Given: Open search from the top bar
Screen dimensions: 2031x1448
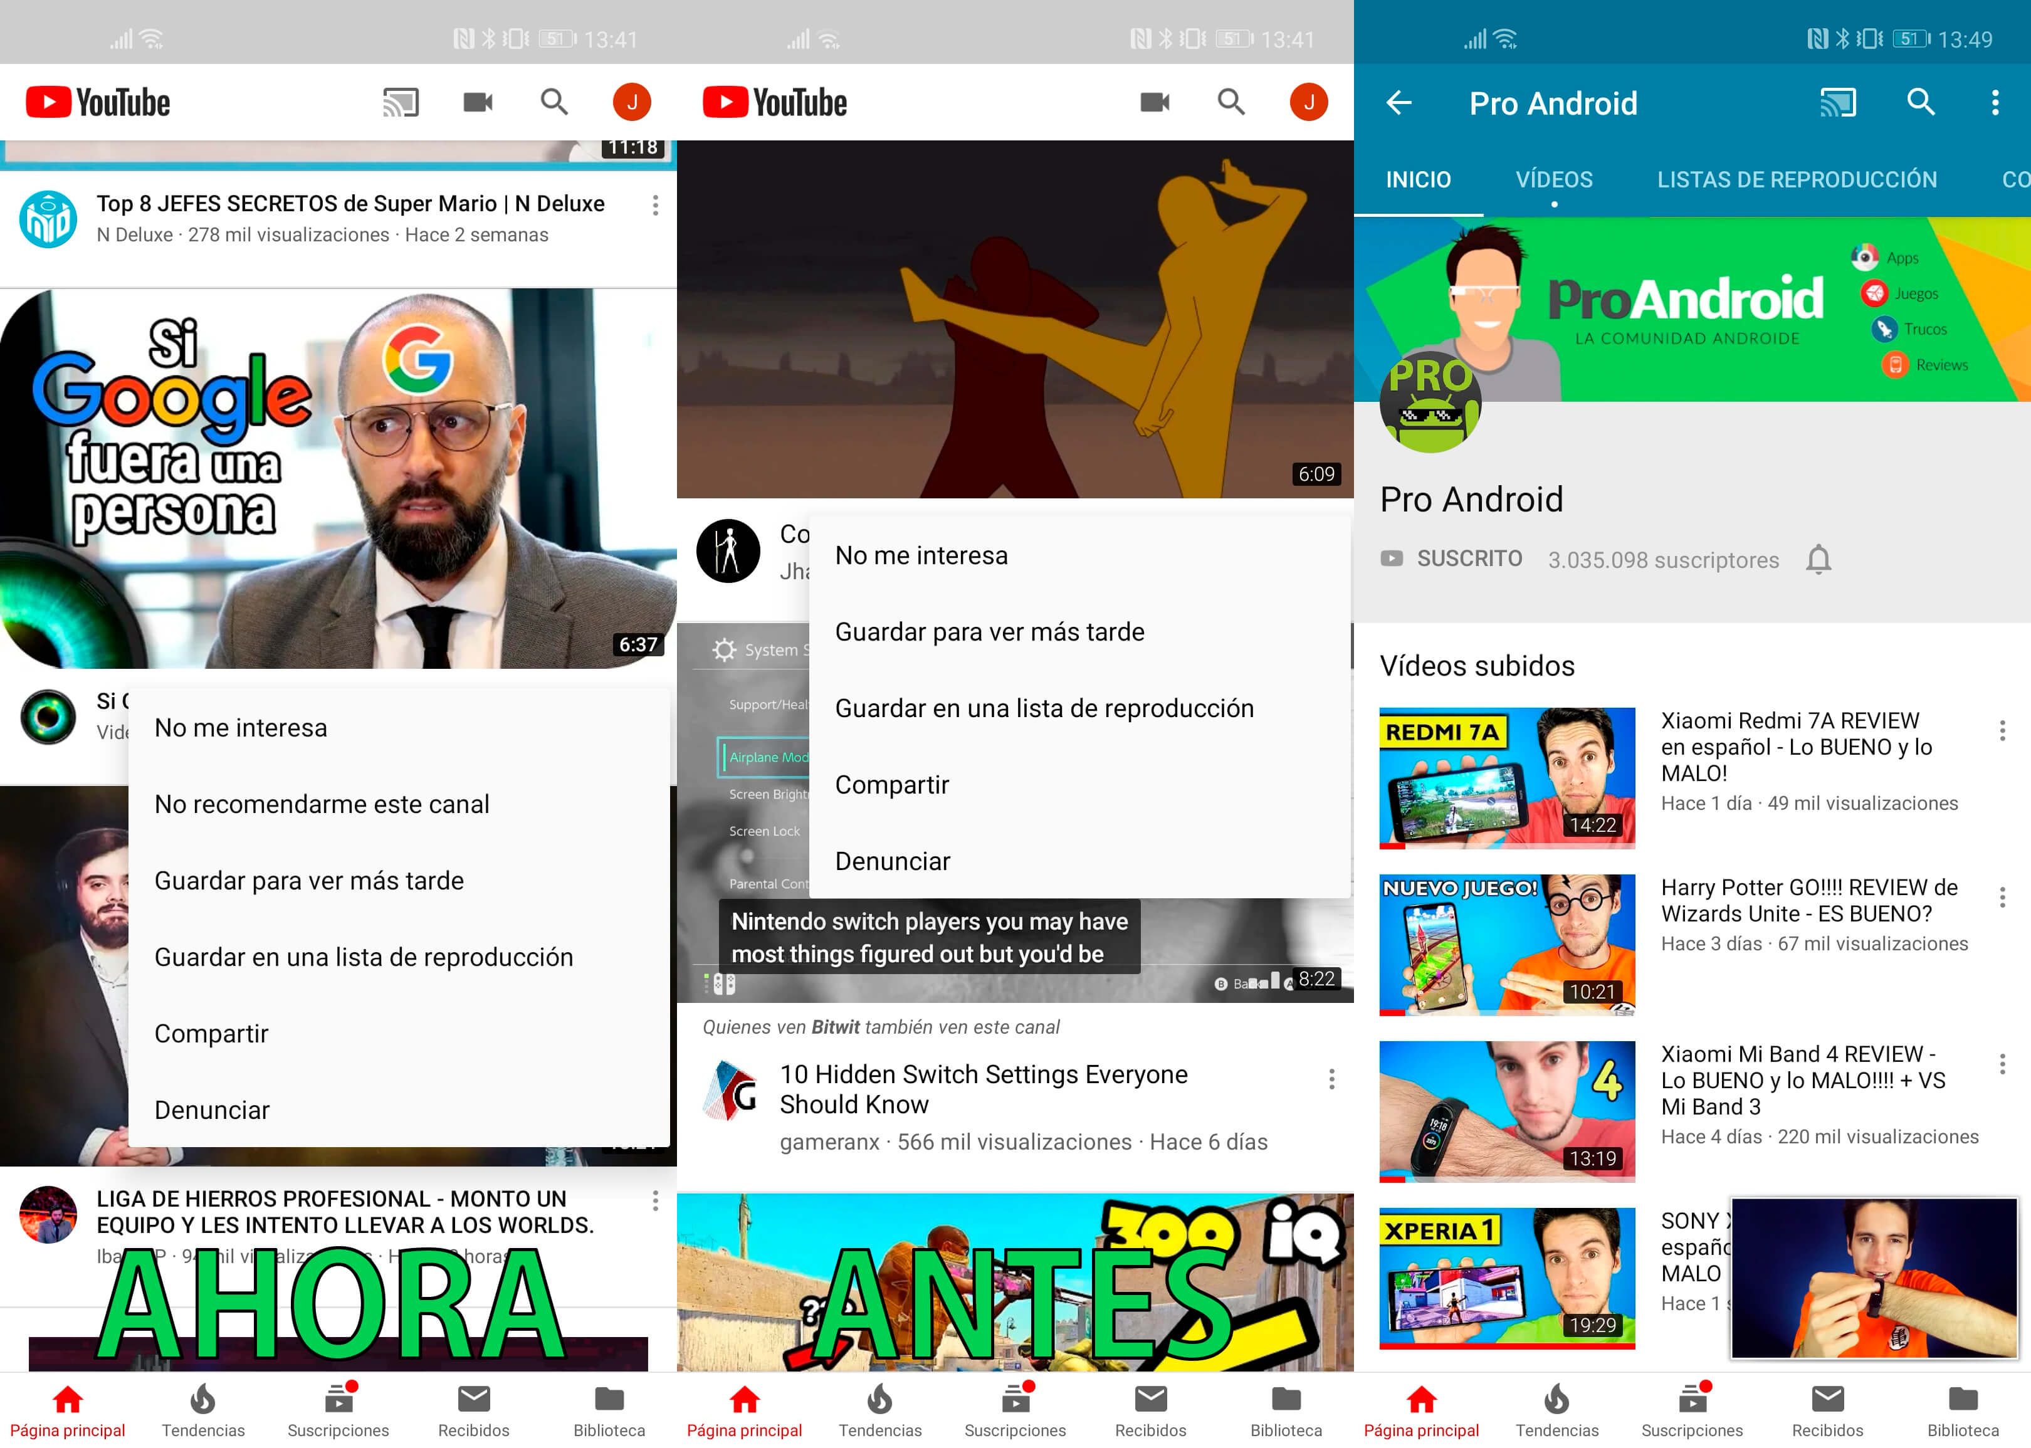Looking at the screenshot, I should pos(554,102).
